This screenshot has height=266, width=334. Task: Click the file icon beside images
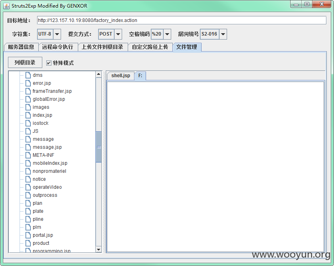pyautogui.click(x=28, y=107)
